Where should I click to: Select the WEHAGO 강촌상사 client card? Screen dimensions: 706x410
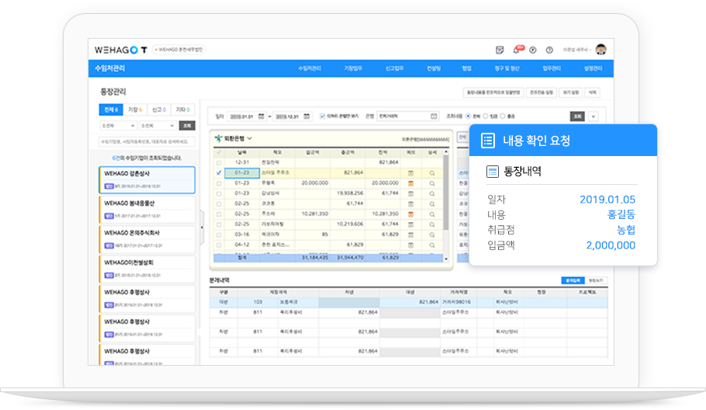pyautogui.click(x=147, y=180)
